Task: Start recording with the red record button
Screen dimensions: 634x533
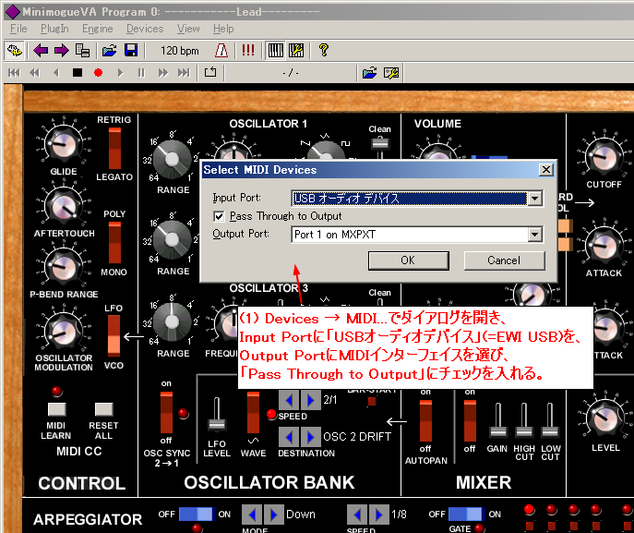Action: tap(98, 73)
